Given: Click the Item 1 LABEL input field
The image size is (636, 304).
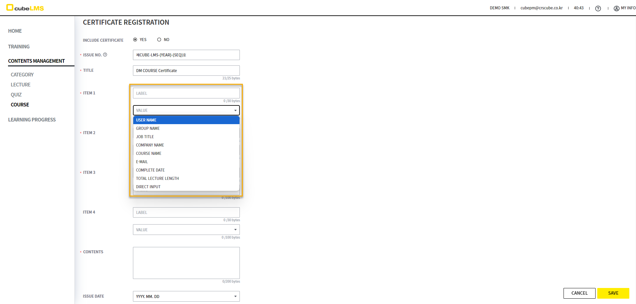Looking at the screenshot, I should [x=186, y=93].
